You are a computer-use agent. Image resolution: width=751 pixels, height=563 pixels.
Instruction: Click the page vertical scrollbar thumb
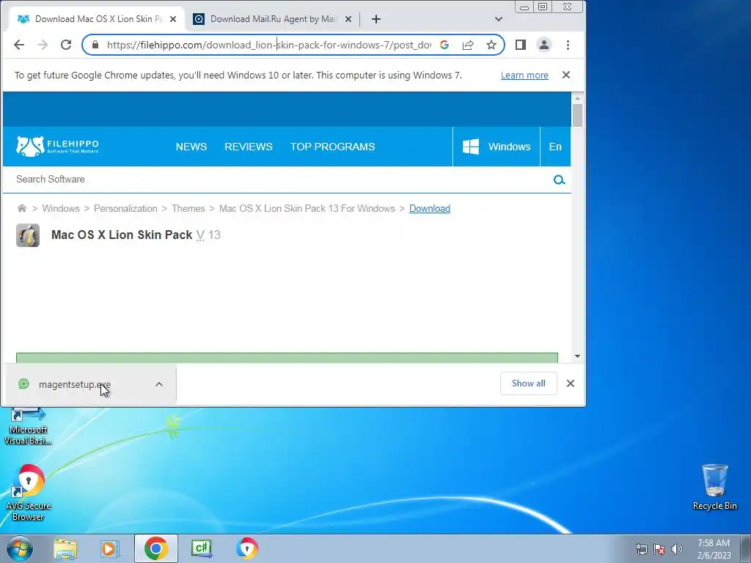click(x=577, y=115)
